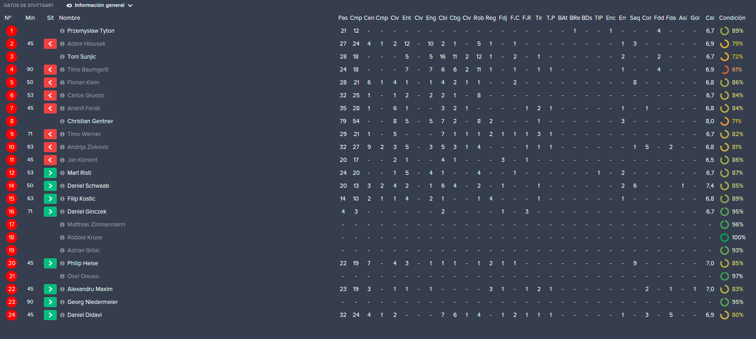Open Alexandru Maxim player profile
The image size is (756, 339).
[90, 289]
